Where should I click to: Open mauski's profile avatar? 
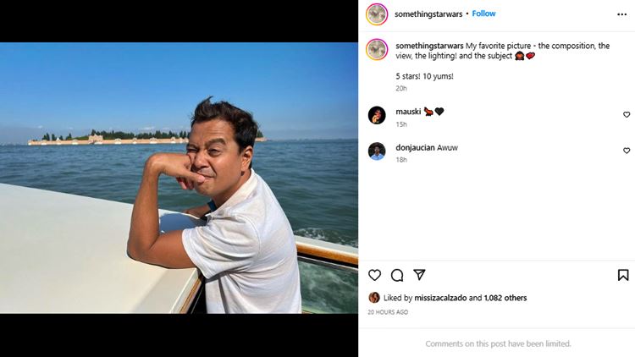[377, 114]
